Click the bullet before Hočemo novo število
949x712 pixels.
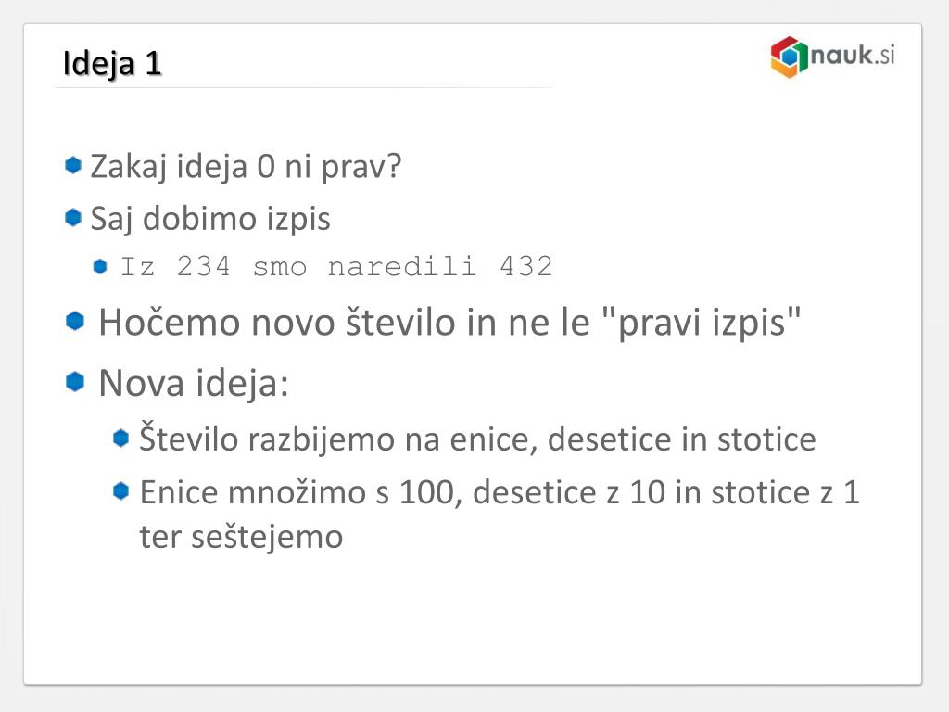click(x=75, y=321)
